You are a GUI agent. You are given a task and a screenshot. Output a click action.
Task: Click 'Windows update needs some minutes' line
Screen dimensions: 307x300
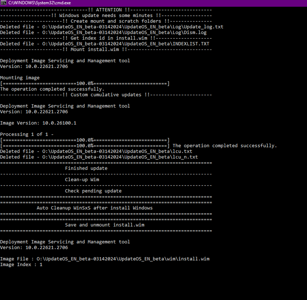tap(106, 15)
